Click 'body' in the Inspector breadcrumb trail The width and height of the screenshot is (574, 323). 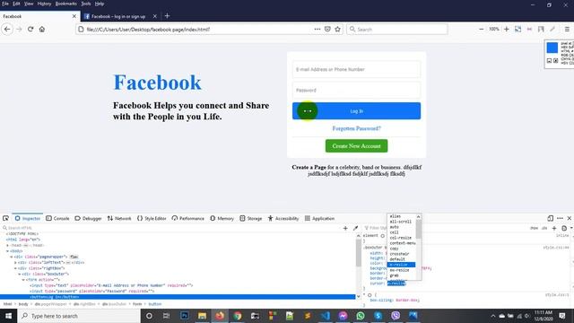23,304
